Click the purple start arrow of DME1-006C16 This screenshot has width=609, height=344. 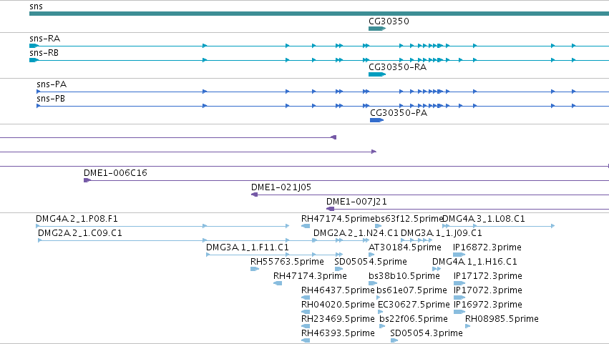coord(87,180)
